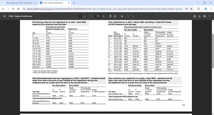The image size is (214, 115).
Task: Close the Vehicle tax 2026 tab
Action: coord(36,3)
